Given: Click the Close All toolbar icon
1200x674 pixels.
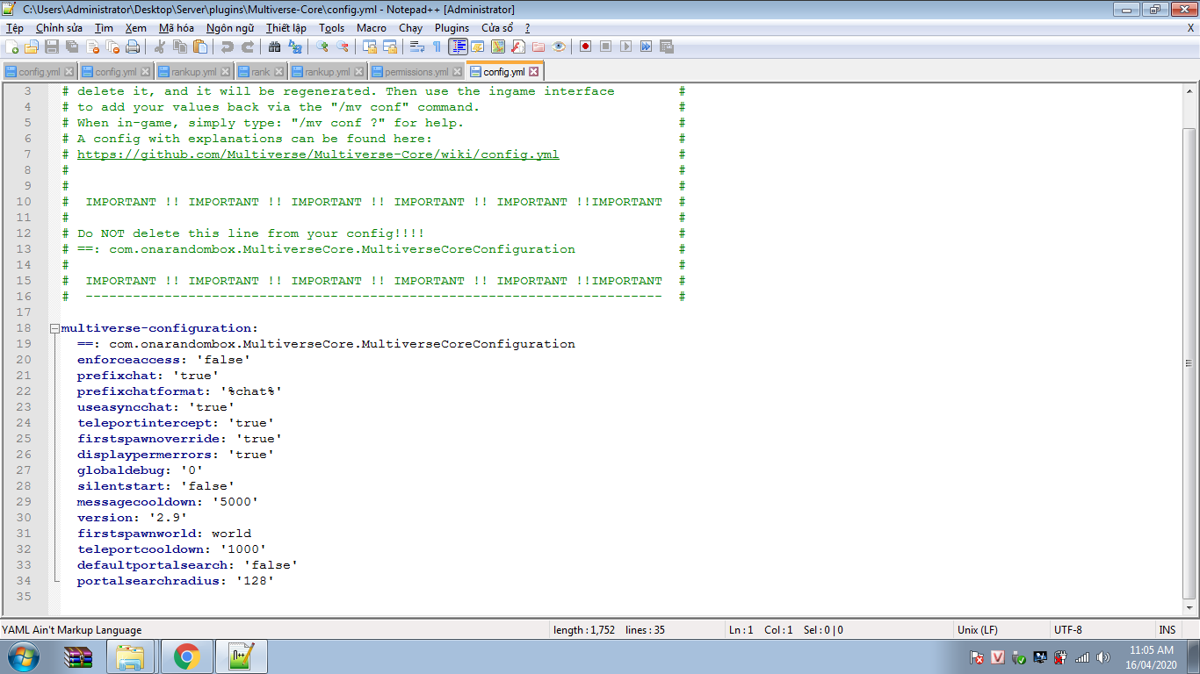Looking at the screenshot, I should 112,47.
